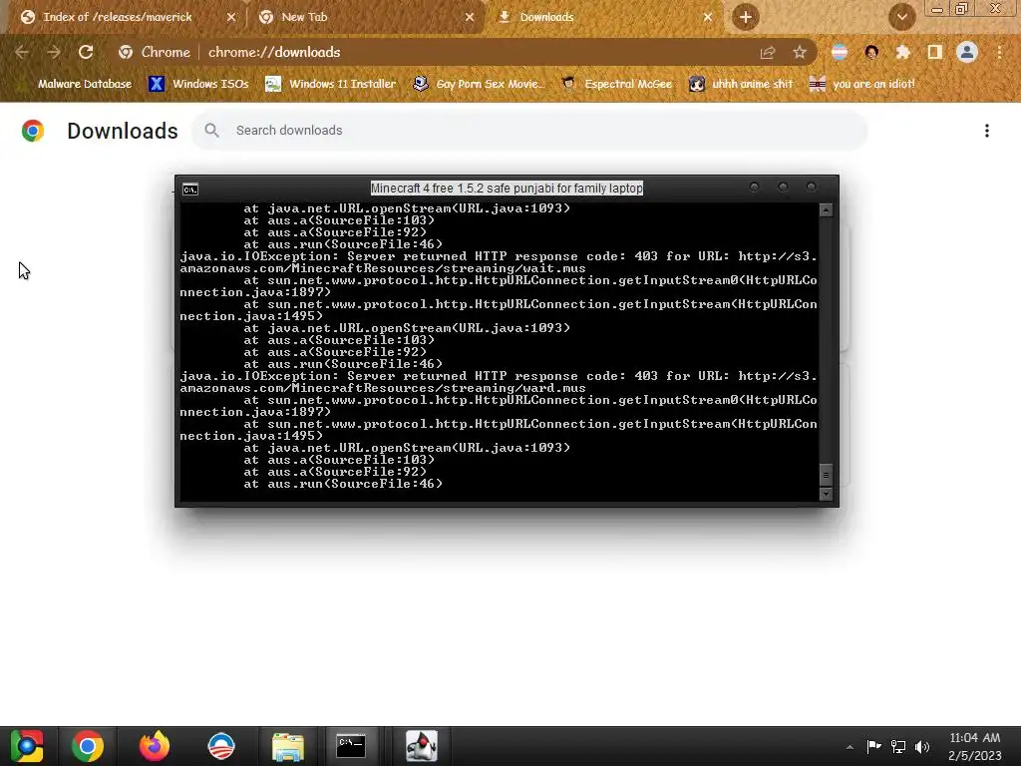Open Espectral McGee bookmark

click(x=616, y=84)
